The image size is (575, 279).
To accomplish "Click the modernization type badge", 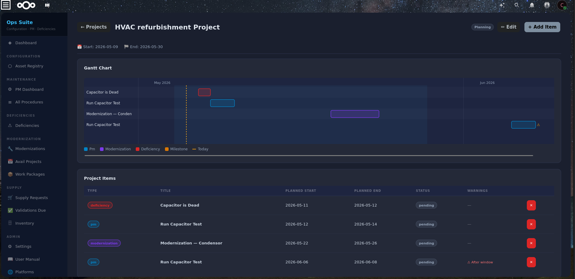I will 104,243.
